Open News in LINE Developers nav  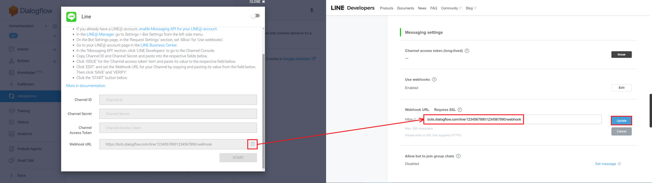pos(422,8)
